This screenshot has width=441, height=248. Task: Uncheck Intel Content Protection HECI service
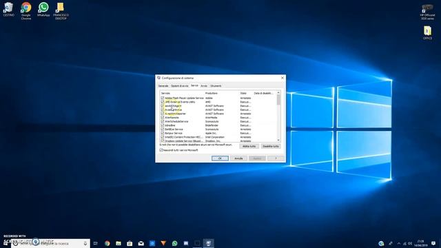click(163, 137)
